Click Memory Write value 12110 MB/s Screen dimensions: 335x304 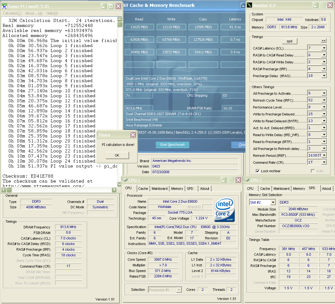click(171, 27)
